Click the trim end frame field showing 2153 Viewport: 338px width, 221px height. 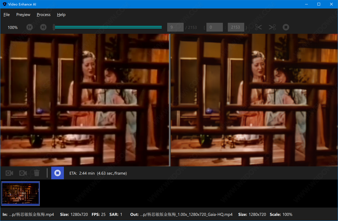pos(236,27)
